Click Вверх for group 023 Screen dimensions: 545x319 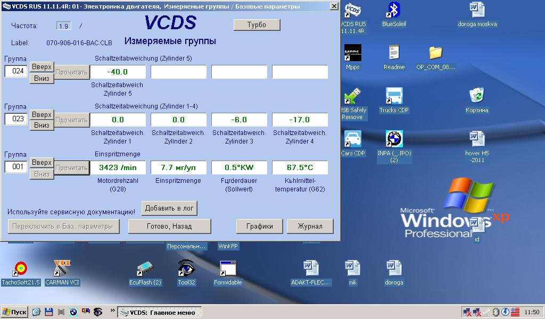pyautogui.click(x=42, y=114)
